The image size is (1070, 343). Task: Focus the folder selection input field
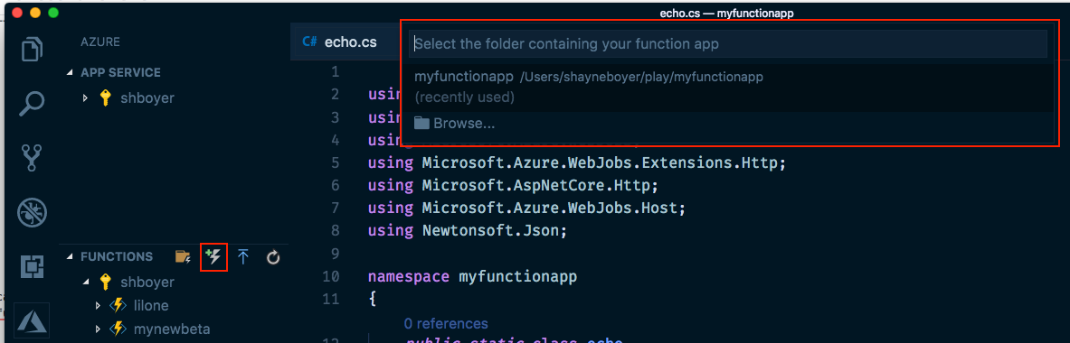[x=727, y=44]
